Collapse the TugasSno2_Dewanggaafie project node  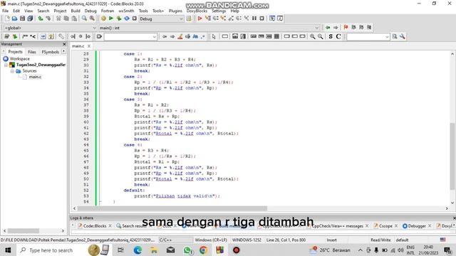click(x=6, y=65)
